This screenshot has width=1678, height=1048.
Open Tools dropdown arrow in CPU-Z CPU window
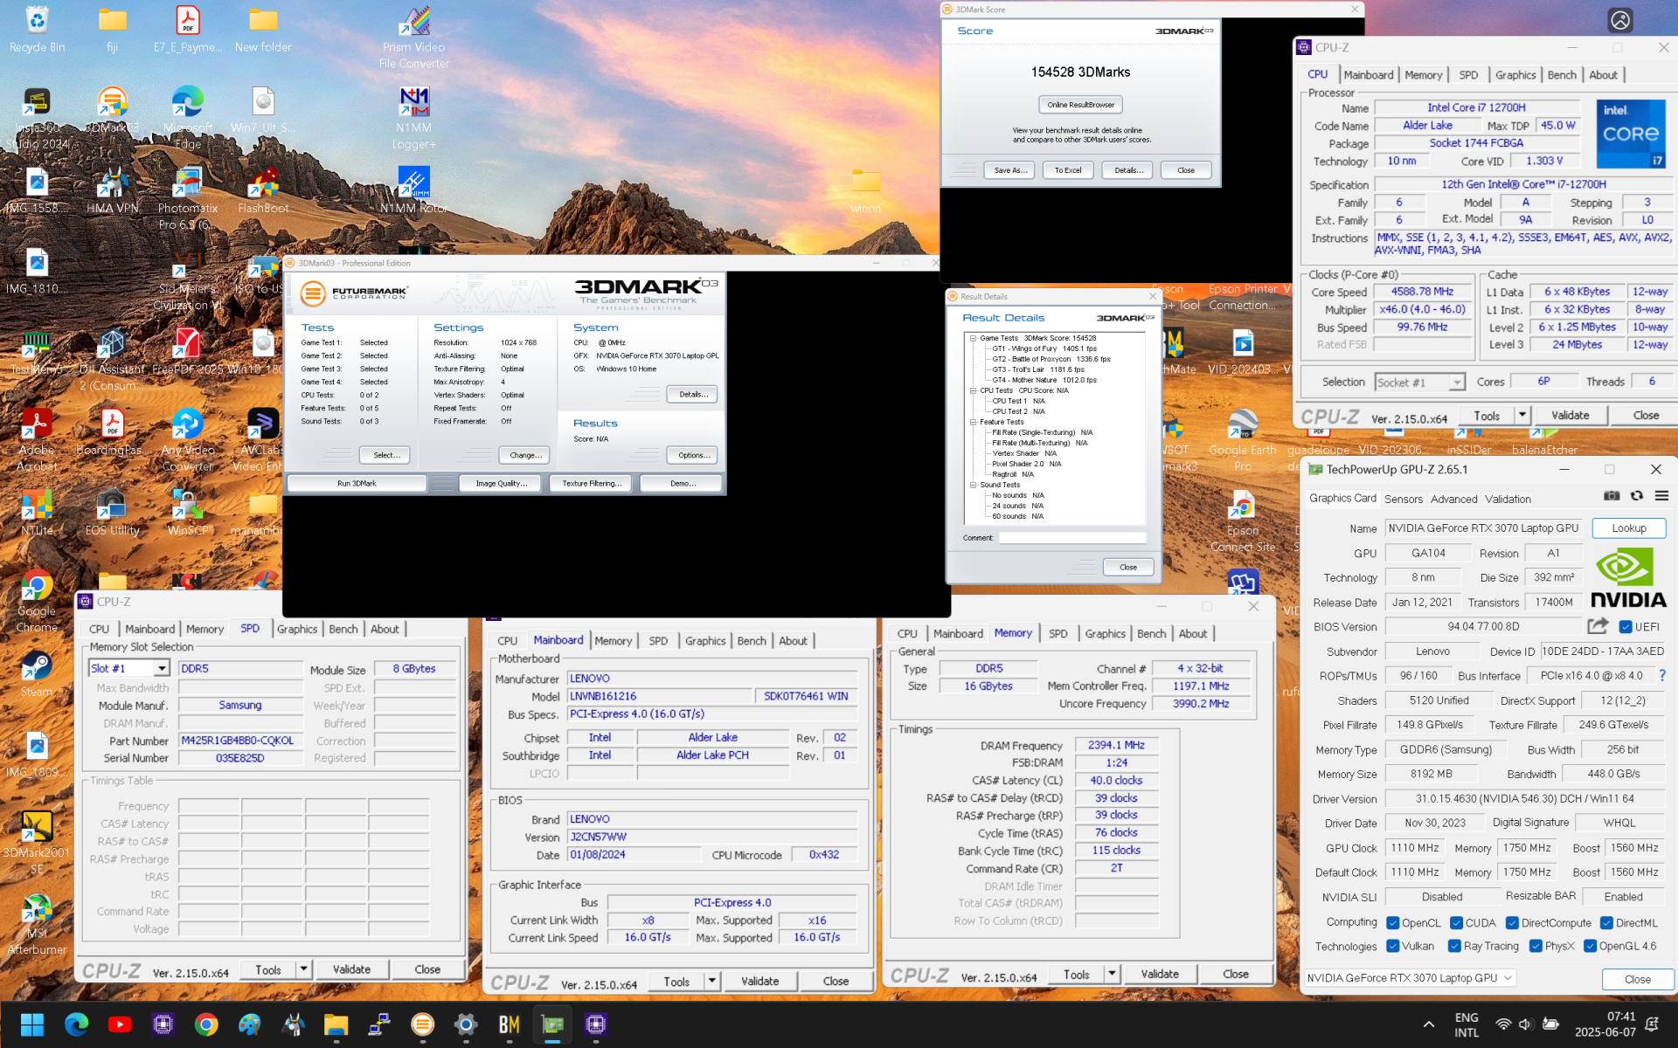(x=1522, y=415)
